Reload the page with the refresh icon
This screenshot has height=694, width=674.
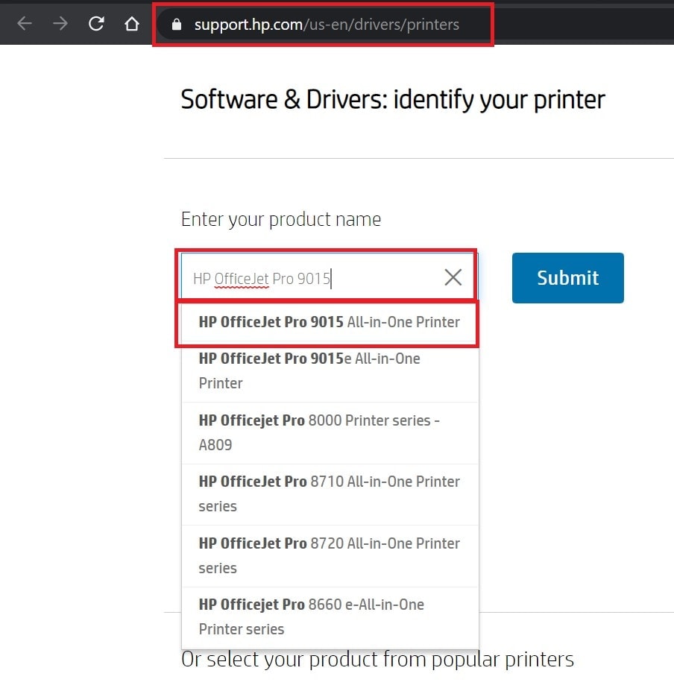(x=96, y=23)
